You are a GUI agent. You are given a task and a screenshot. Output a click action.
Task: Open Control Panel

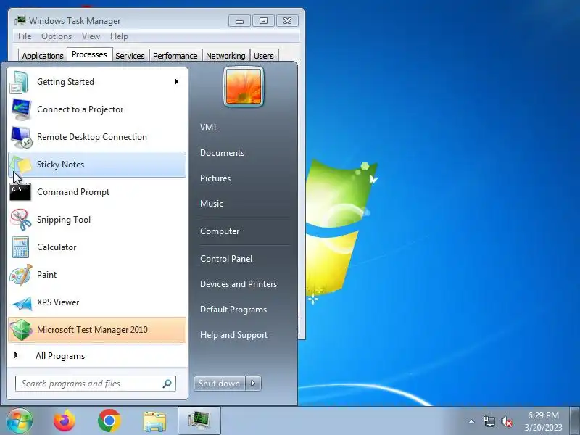[226, 259]
